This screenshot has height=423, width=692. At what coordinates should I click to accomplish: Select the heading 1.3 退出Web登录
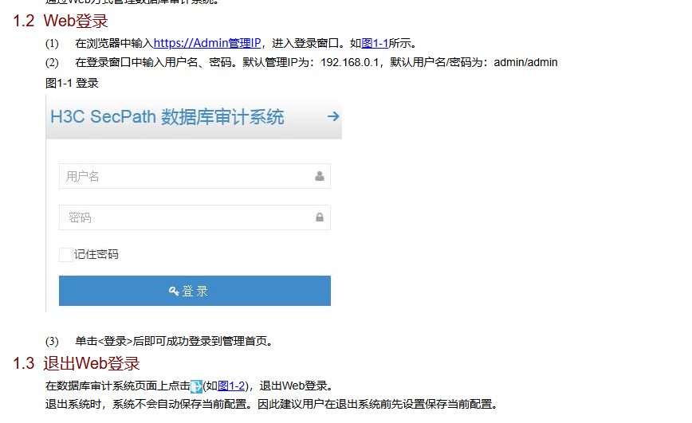tap(77, 363)
